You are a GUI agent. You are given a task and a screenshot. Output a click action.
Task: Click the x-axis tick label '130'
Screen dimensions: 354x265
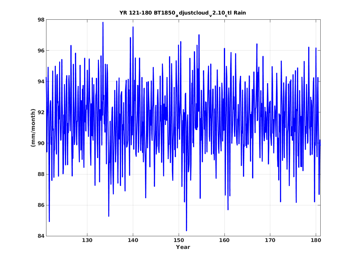click(x=87, y=240)
